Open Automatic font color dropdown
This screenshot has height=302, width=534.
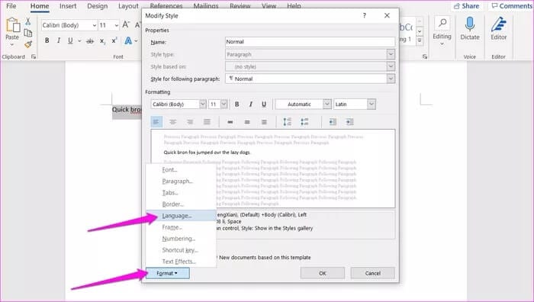pyautogui.click(x=327, y=104)
